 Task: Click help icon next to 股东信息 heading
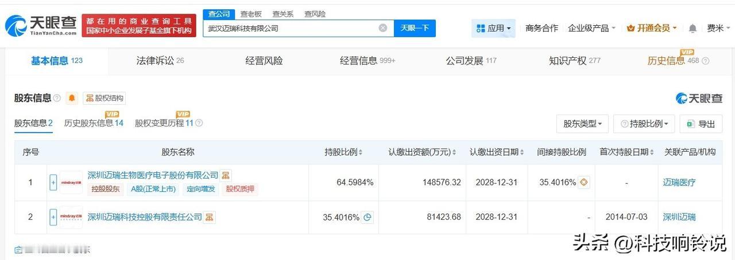(x=57, y=98)
